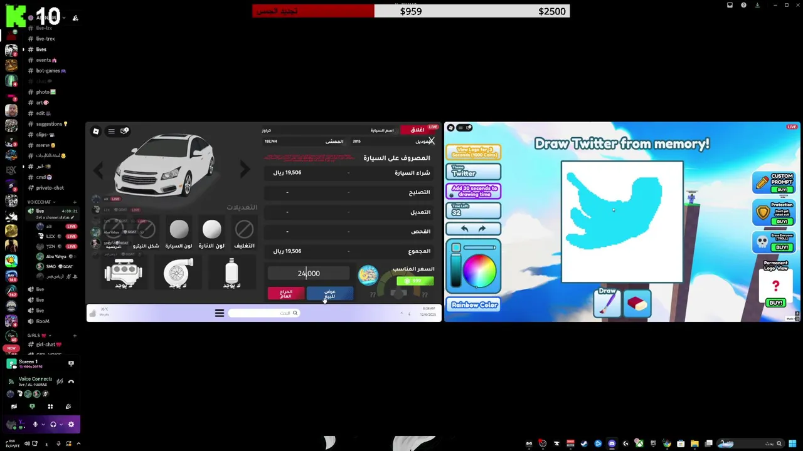
Task: Open the suggestions channel
Action: pos(52,124)
